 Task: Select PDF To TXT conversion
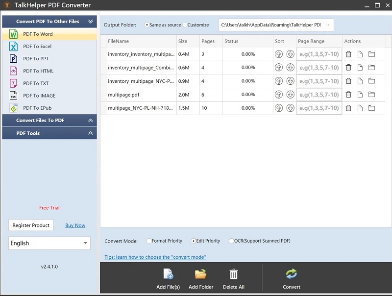(49, 83)
